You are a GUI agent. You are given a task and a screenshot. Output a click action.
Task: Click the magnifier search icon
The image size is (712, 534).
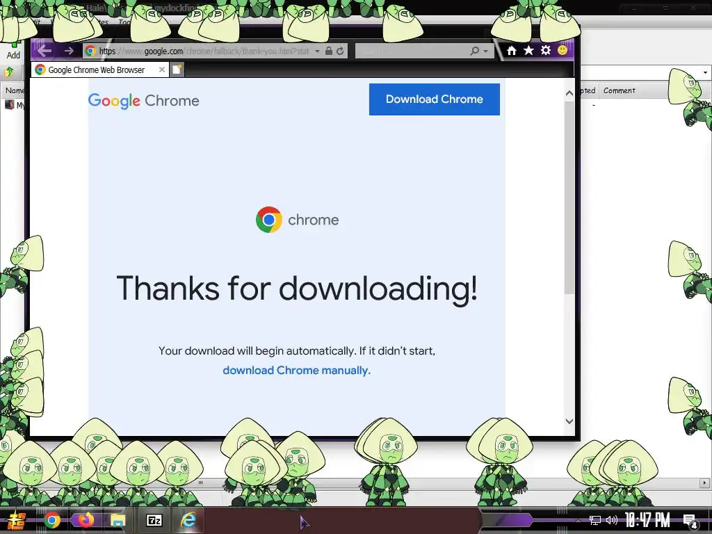[x=474, y=51]
